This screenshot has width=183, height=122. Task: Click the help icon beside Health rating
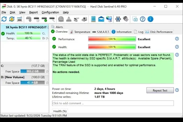coord(177,47)
